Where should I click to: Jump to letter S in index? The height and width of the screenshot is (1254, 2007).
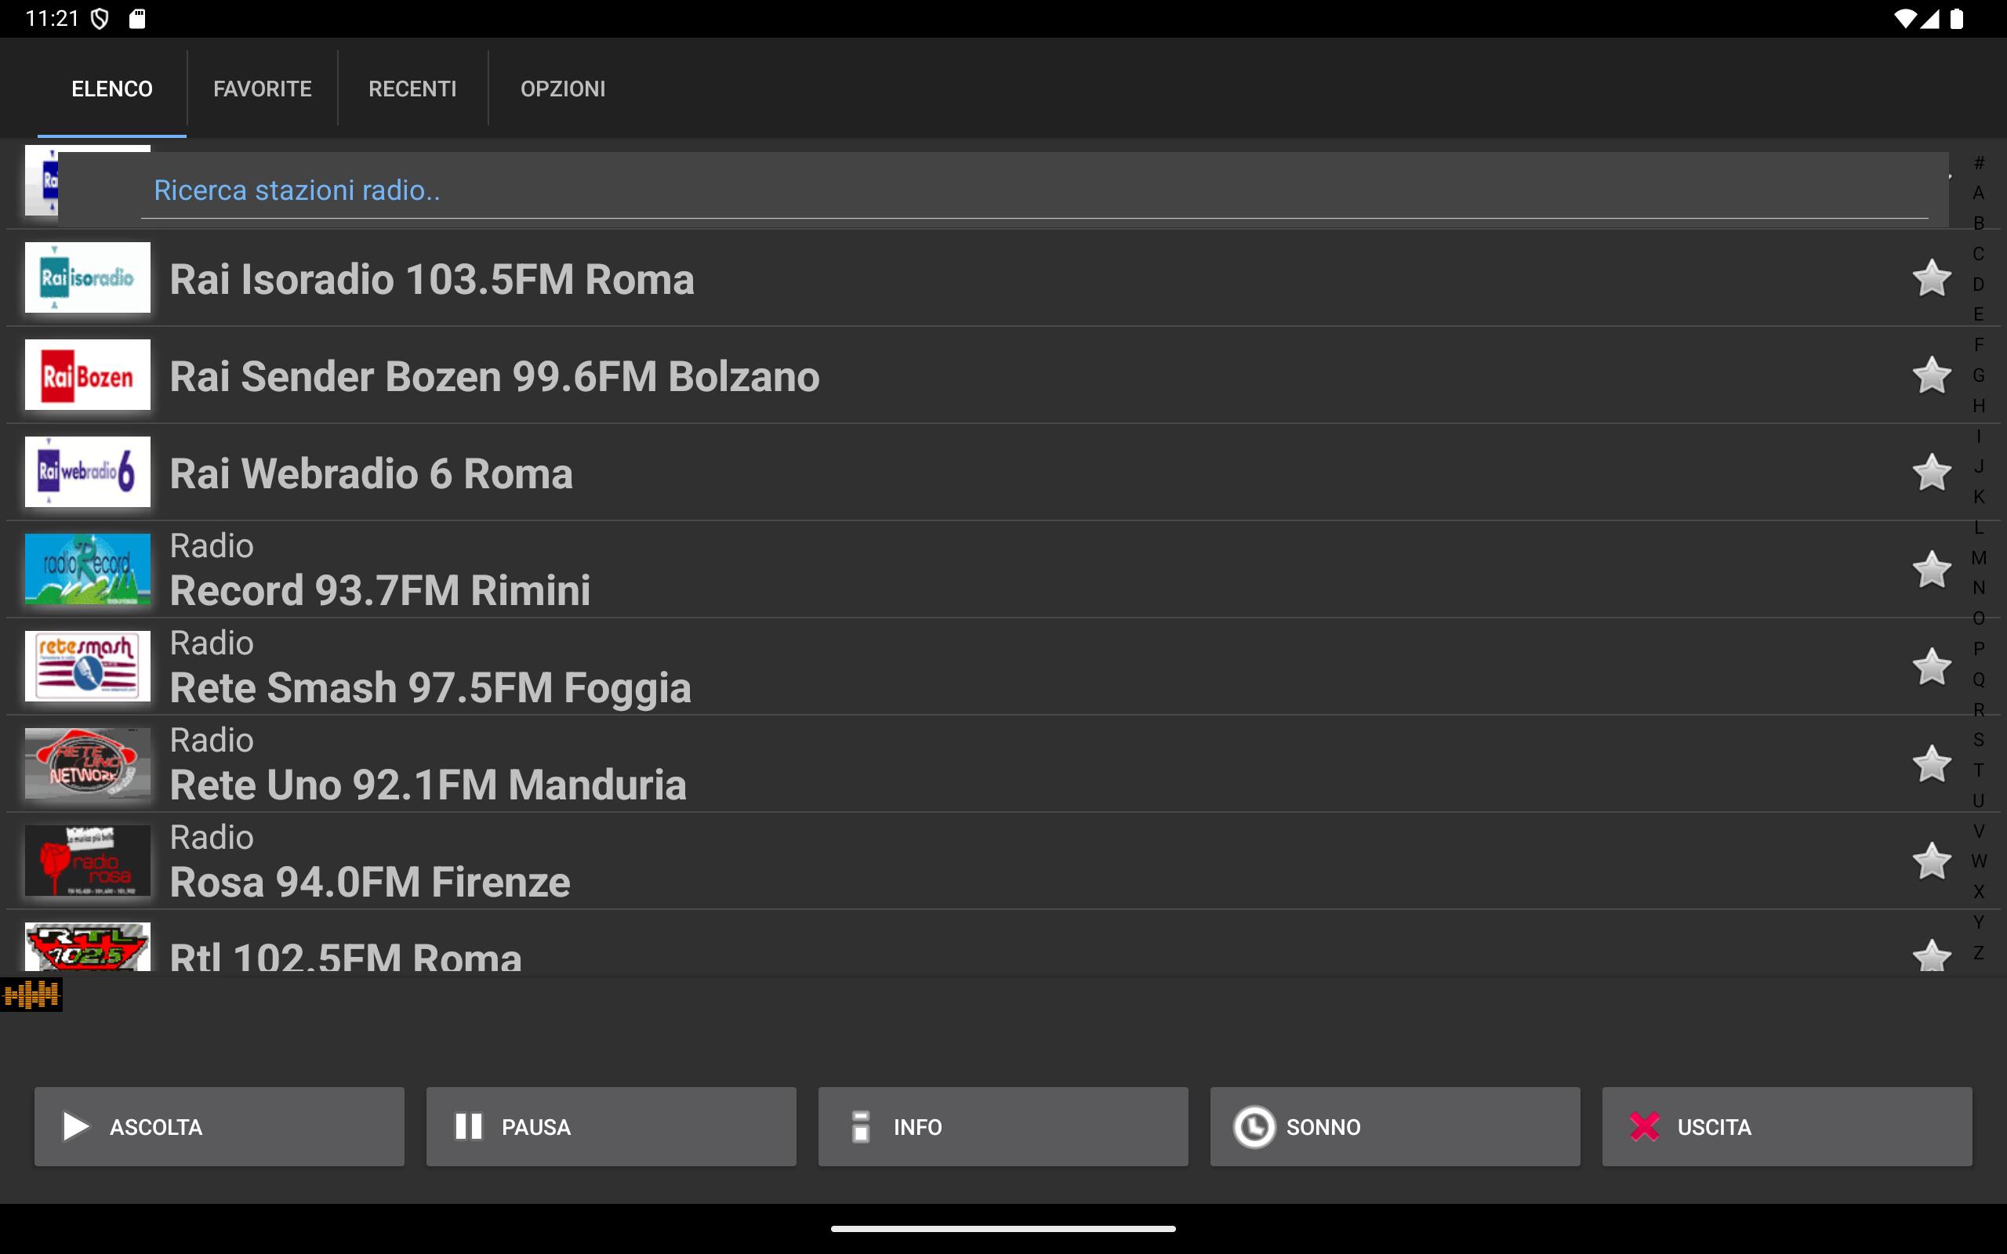1979,740
